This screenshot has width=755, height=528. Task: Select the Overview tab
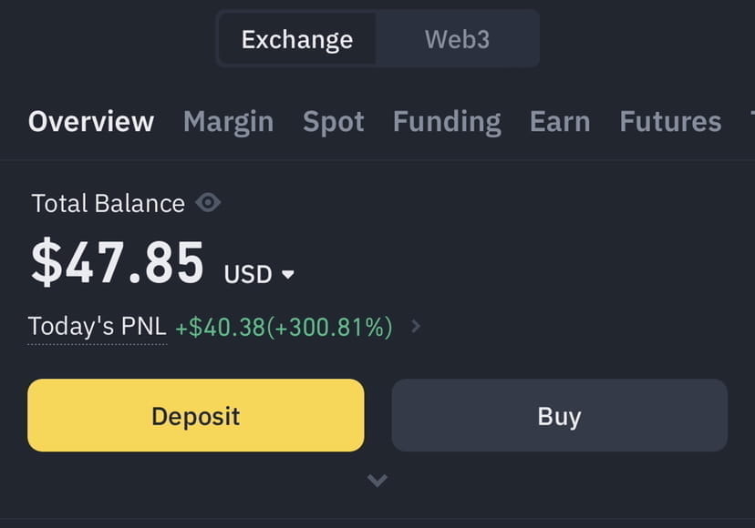90,121
